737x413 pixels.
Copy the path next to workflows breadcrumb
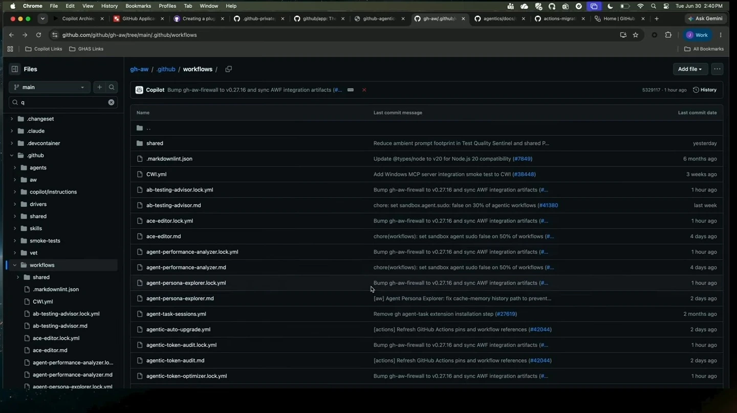click(x=229, y=69)
